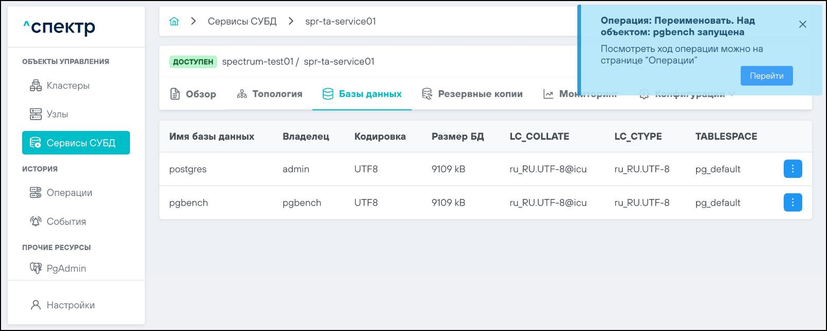Dismiss the operation notification popup
Image resolution: width=827 pixels, height=331 pixels.
click(x=802, y=24)
